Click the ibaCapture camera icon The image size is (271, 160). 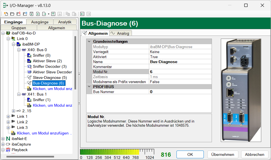point(8,144)
